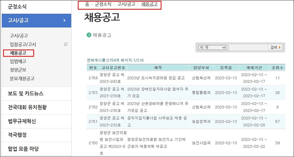Click 농업정책과 department cell
This screenshot has height=157, width=294.
click(201, 122)
